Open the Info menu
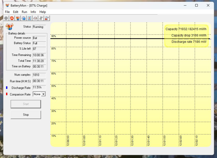The height and width of the screenshot is (158, 217). coord(33,12)
